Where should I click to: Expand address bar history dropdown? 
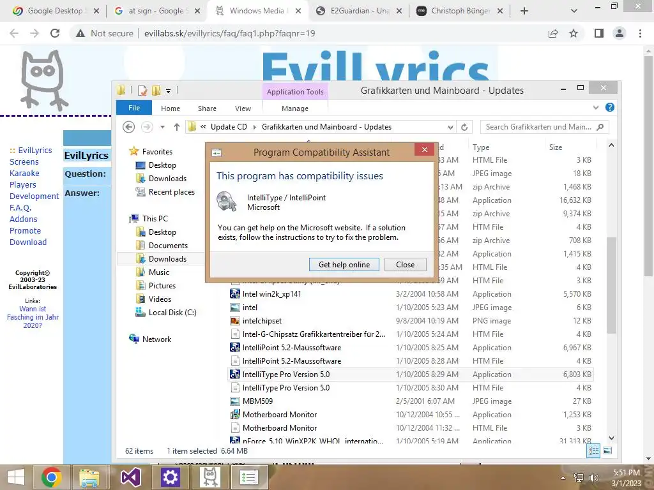click(x=450, y=127)
